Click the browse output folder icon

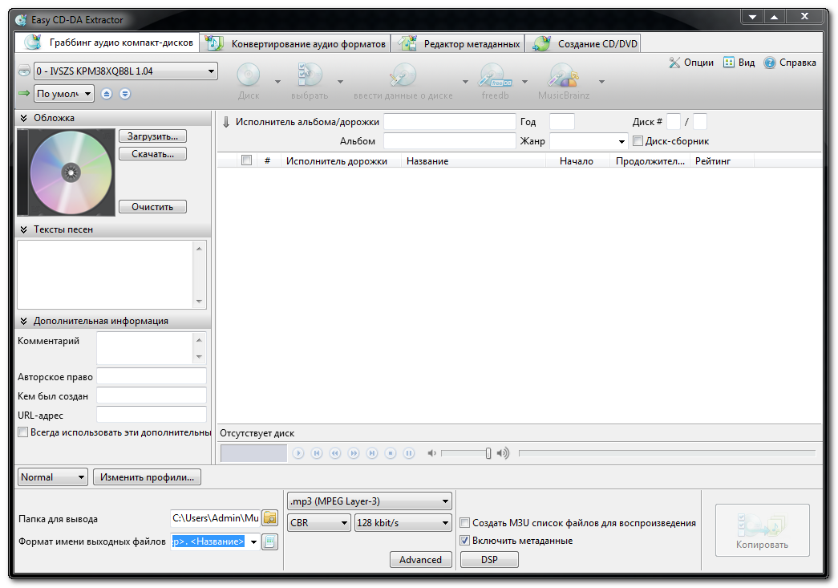click(270, 518)
